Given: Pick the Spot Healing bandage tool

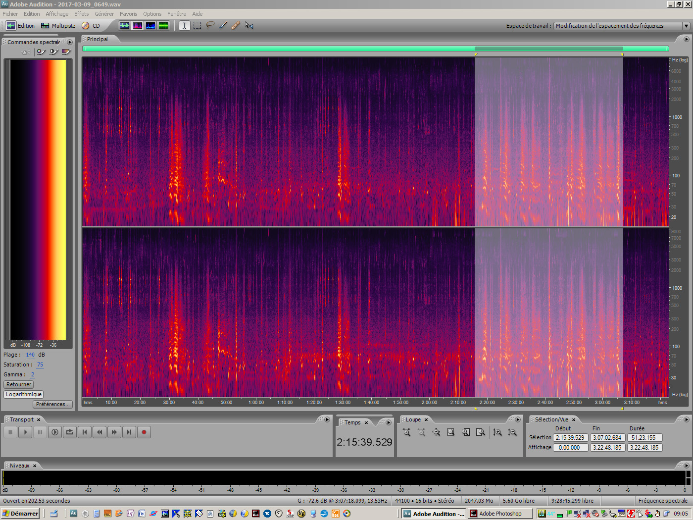Looking at the screenshot, I should click(x=236, y=25).
